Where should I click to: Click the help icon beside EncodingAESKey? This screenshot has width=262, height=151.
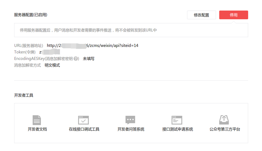coord(76,59)
